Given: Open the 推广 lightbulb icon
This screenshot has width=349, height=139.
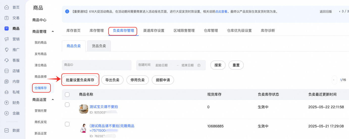Looking at the screenshot, I should click(7, 50).
